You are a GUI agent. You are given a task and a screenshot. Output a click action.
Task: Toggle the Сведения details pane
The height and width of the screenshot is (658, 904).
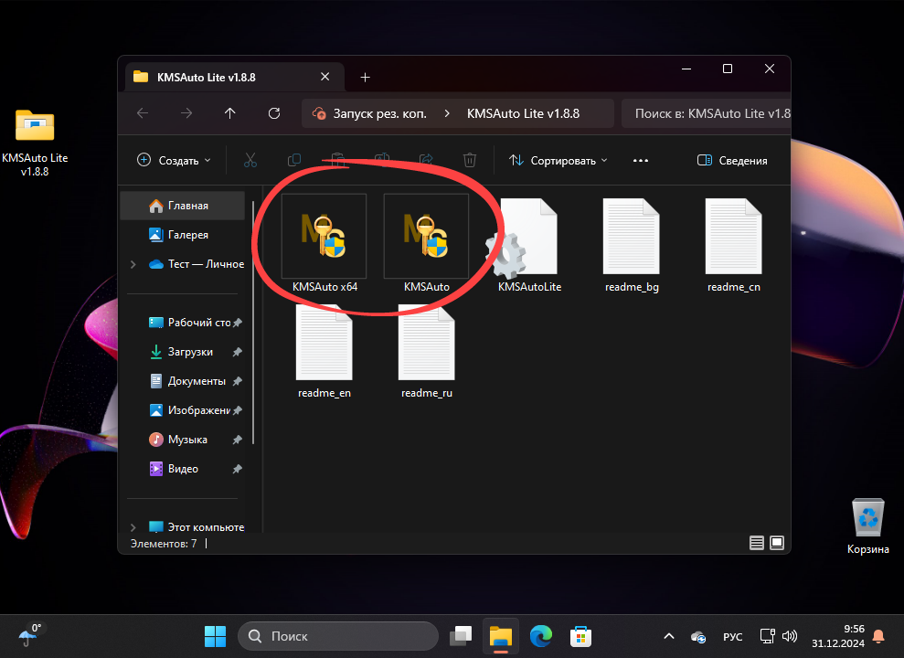pos(732,160)
